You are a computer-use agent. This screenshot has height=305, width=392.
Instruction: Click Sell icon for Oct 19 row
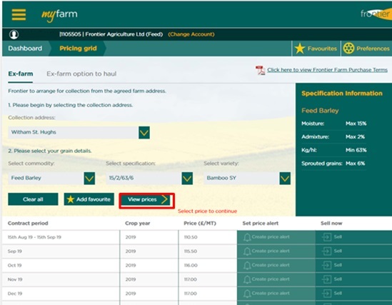click(326, 265)
